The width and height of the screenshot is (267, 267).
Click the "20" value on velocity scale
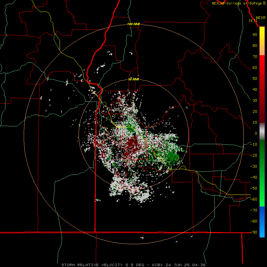[255, 112]
